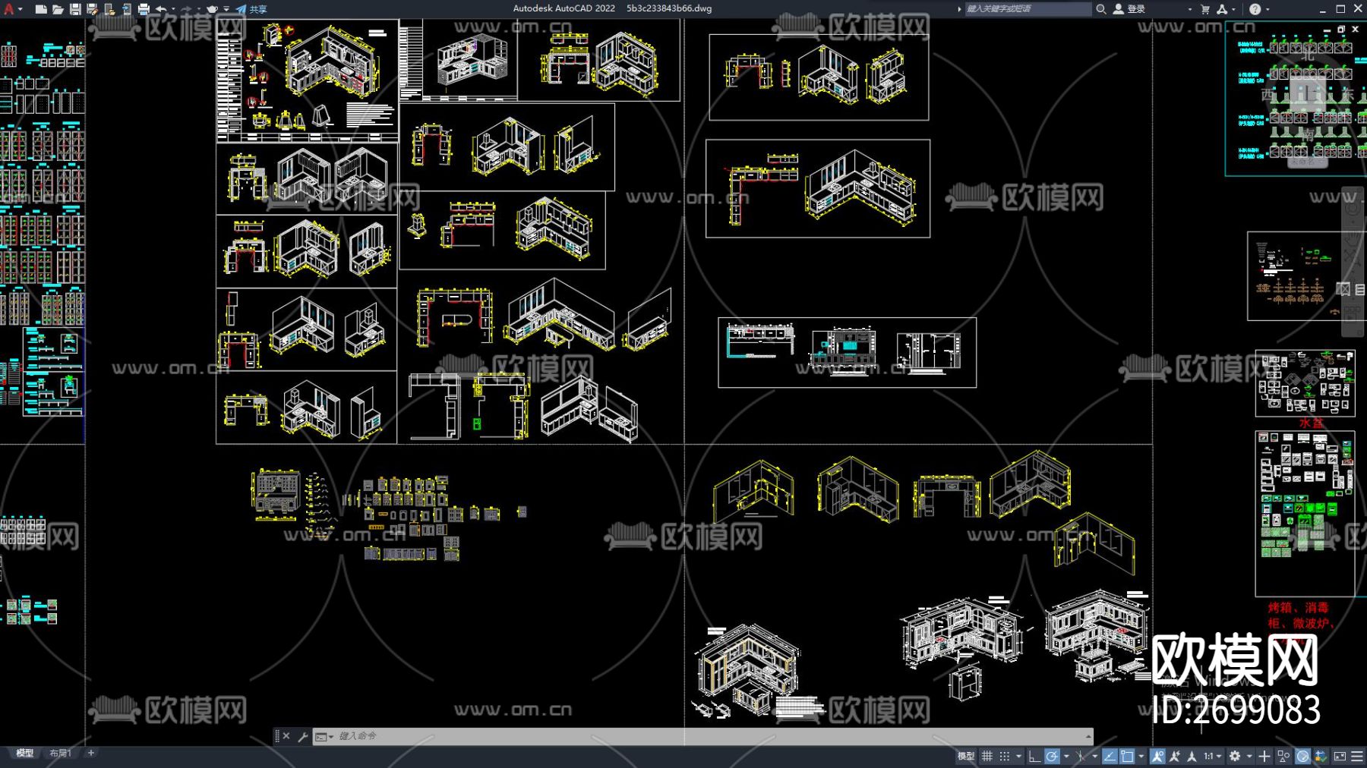1367x768 pixels.
Task: Open command line customize wrench icon
Action: click(x=302, y=736)
